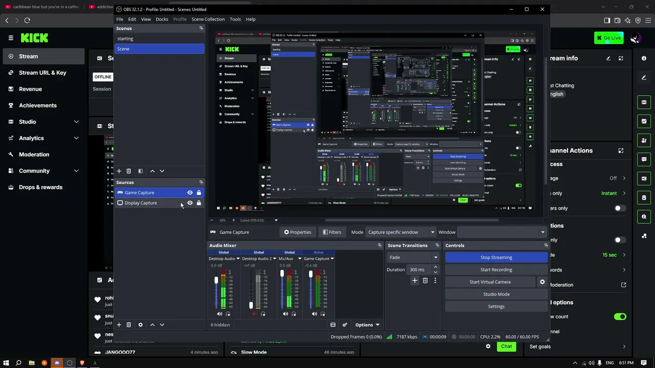
Task: Open Virtual Camera settings gear icon
Action: pyautogui.click(x=542, y=282)
